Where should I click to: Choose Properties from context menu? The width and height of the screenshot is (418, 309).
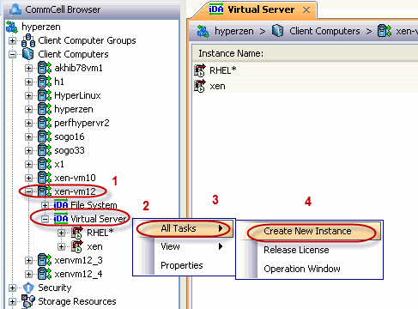pos(184,265)
